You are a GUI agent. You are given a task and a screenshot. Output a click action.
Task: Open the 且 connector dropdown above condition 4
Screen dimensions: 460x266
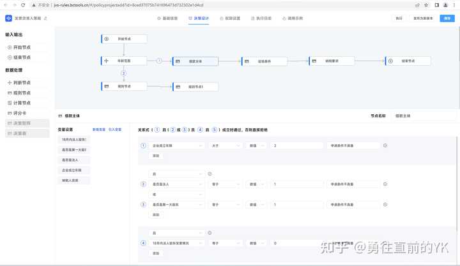click(x=176, y=233)
